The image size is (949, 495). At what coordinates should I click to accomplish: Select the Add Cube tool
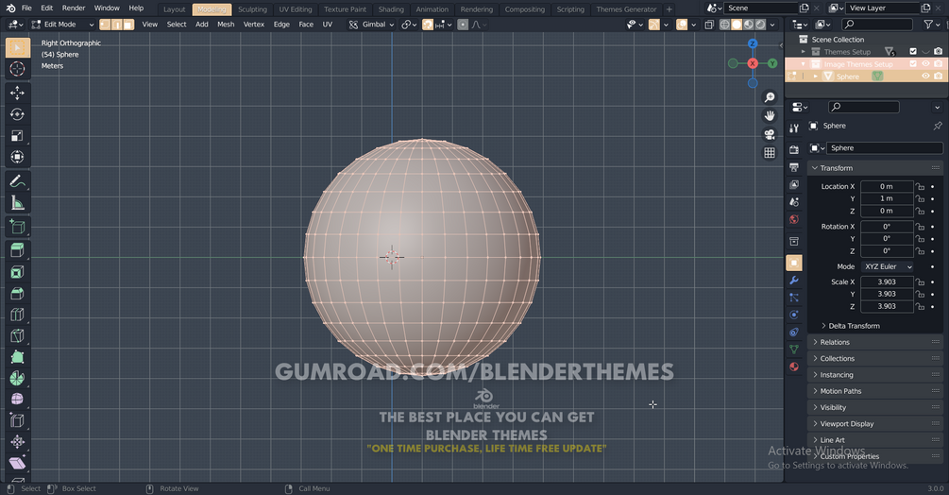[18, 227]
